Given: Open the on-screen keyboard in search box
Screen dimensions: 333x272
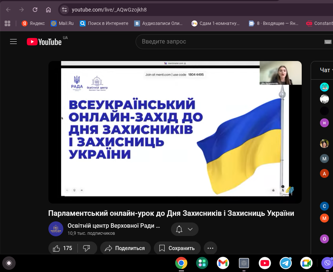Looking at the screenshot, I should click(328, 42).
